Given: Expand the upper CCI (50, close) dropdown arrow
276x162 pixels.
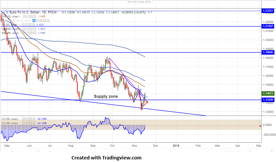Looking at the screenshot, I should 19,119.
